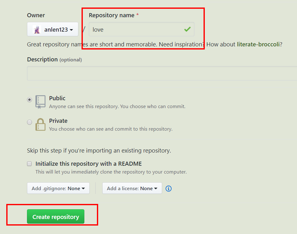Screen dimensions: 297x234
Task: Select the Private radio button
Action: [29, 122]
